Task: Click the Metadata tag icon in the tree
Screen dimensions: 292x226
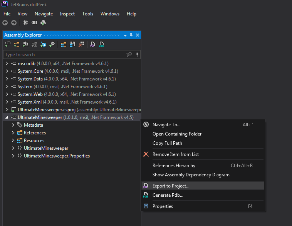Action: tap(20, 125)
